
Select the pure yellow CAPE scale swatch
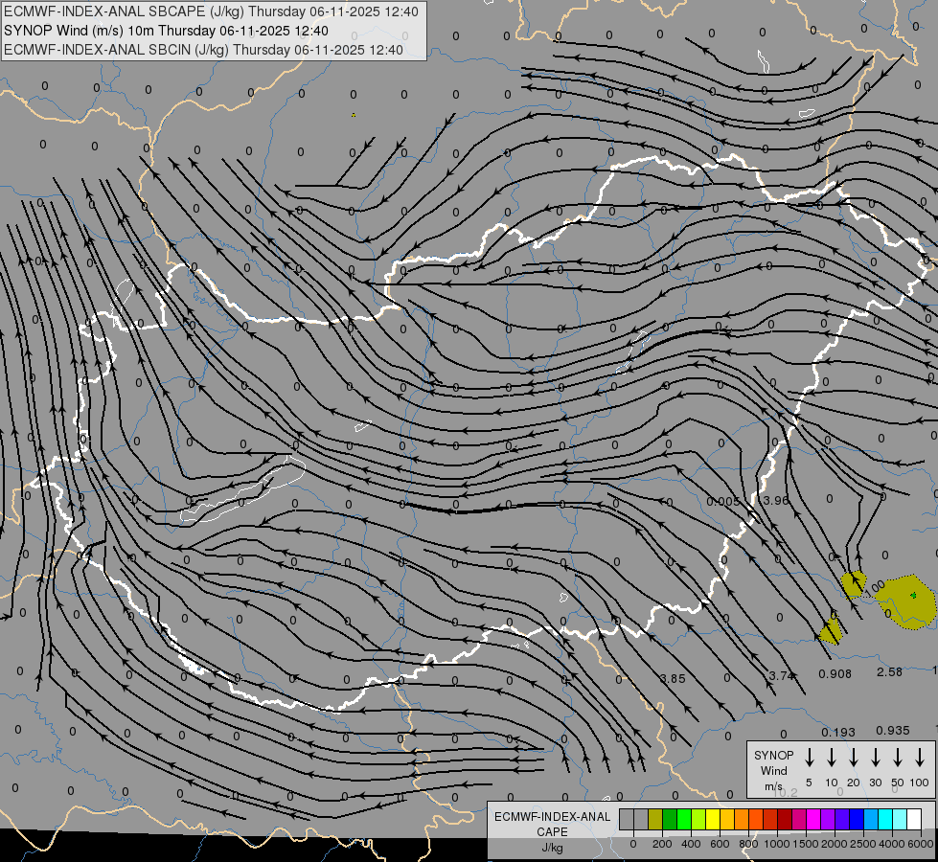coord(713,819)
